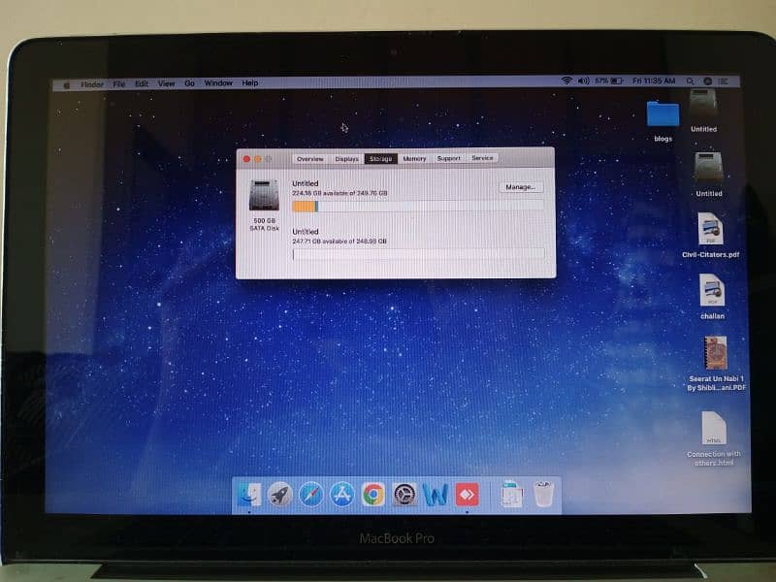
Task: Open the blue W app in Dock
Action: pyautogui.click(x=436, y=495)
